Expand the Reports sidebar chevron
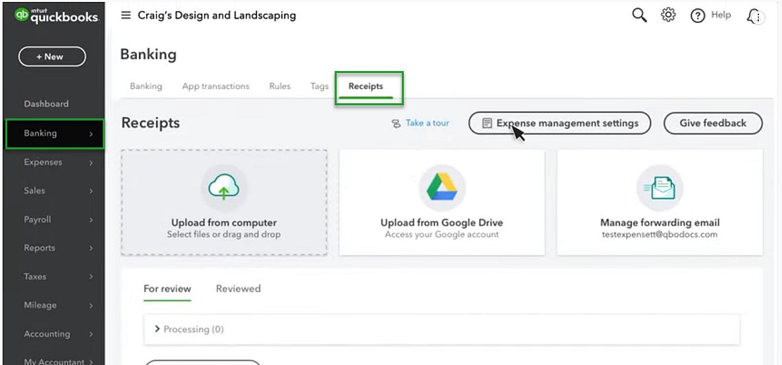782x365 pixels. (92, 249)
